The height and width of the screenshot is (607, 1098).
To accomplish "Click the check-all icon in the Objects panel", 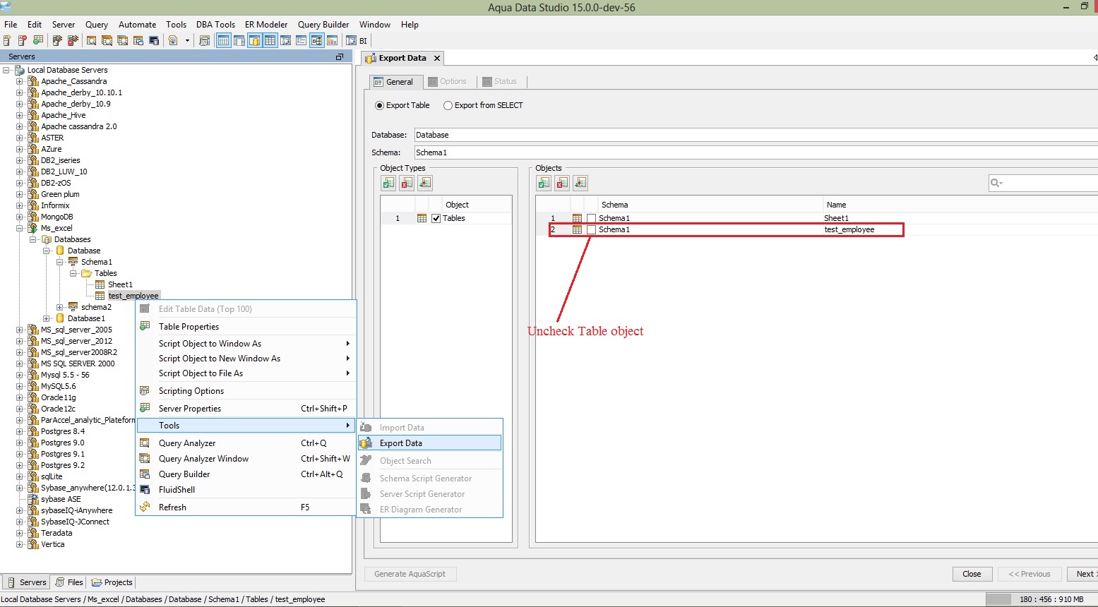I will coord(544,184).
